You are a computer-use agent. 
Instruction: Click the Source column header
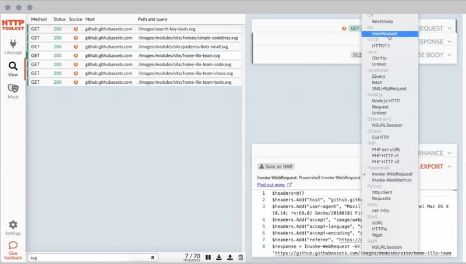(x=76, y=19)
